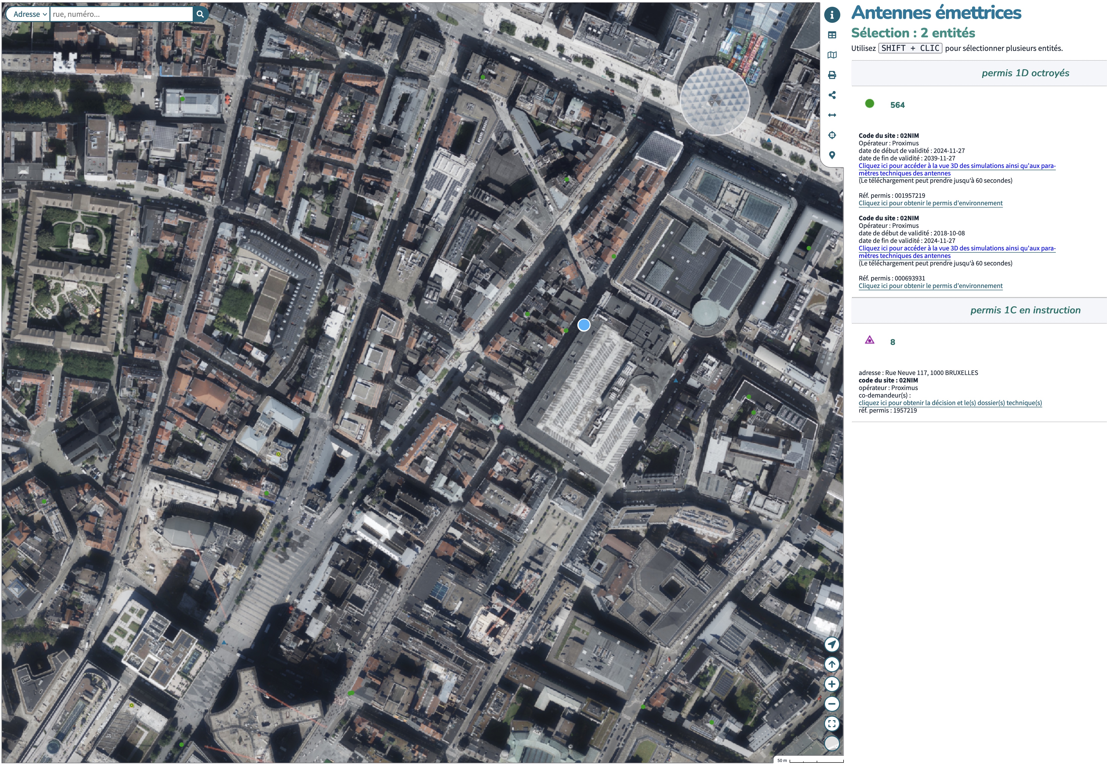Activate the geolocation arrow button

tap(832, 644)
